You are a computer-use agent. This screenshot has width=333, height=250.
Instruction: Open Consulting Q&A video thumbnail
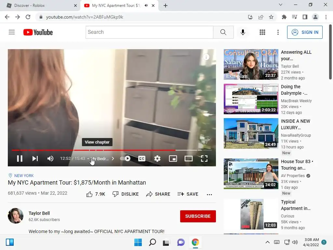251,64
